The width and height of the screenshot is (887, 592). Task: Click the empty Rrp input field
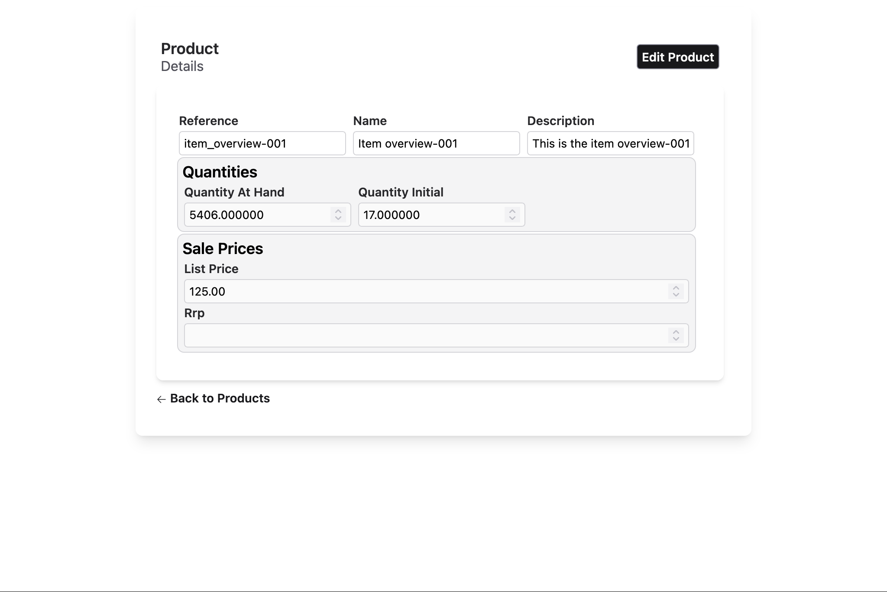tap(424, 335)
